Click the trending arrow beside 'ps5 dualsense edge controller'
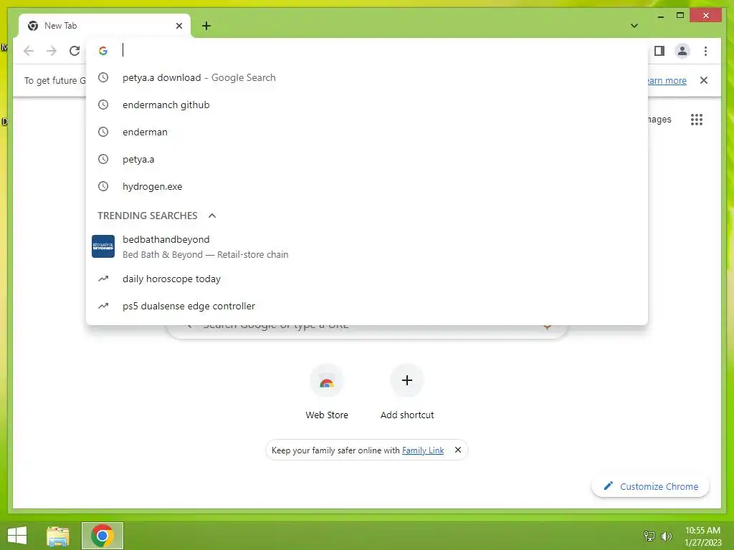This screenshot has width=734, height=550. coord(103,306)
